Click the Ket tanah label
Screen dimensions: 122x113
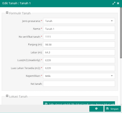[36, 84]
